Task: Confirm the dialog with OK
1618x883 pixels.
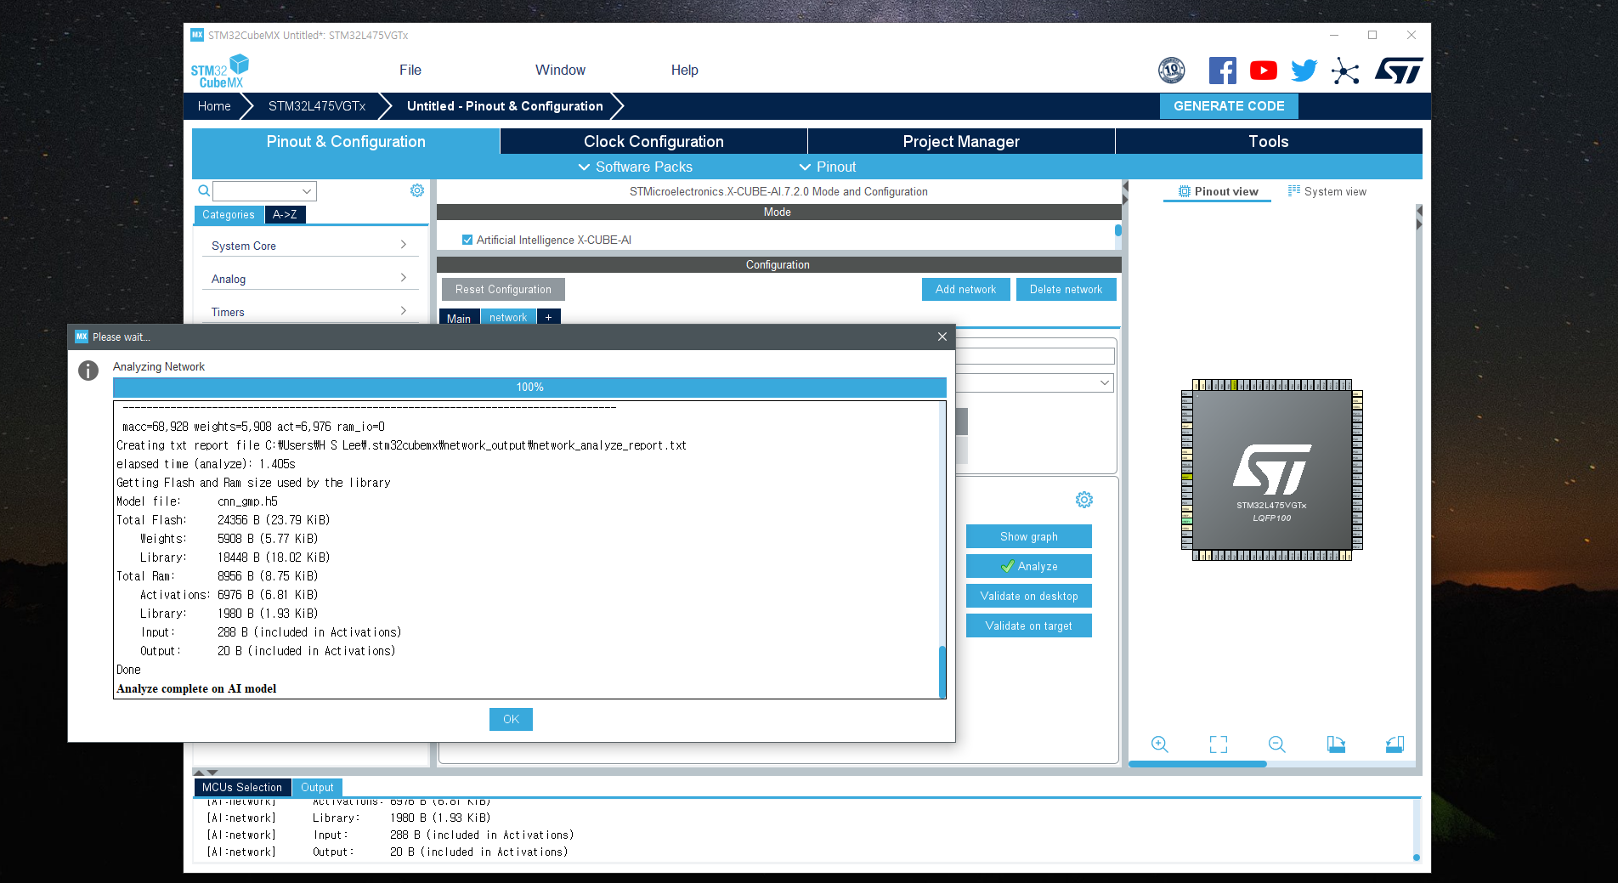Action: pyautogui.click(x=511, y=720)
